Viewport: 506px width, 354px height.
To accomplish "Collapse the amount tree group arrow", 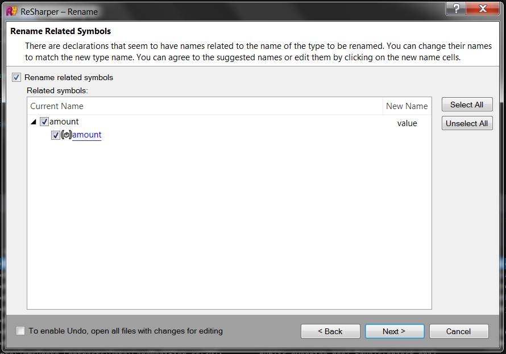I will (x=34, y=122).
